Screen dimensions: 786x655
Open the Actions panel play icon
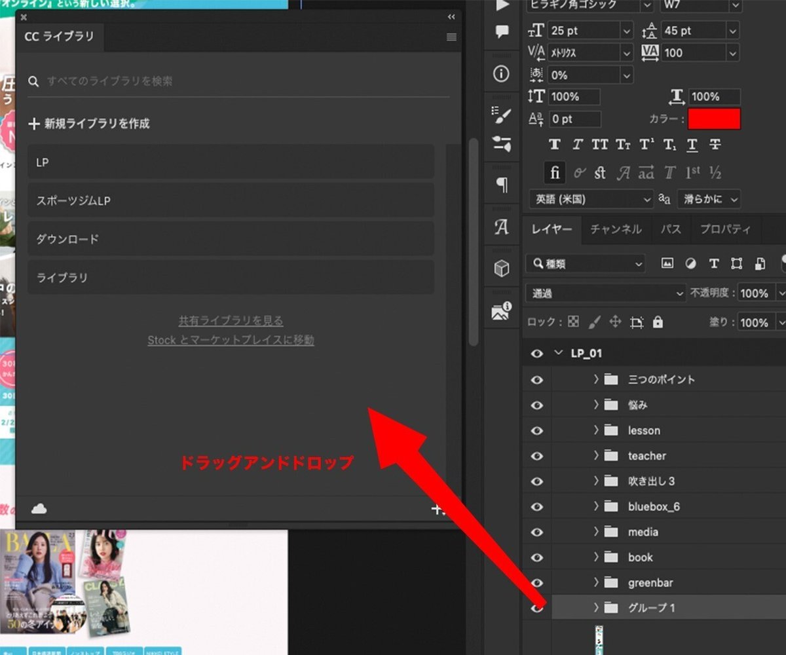502,5
